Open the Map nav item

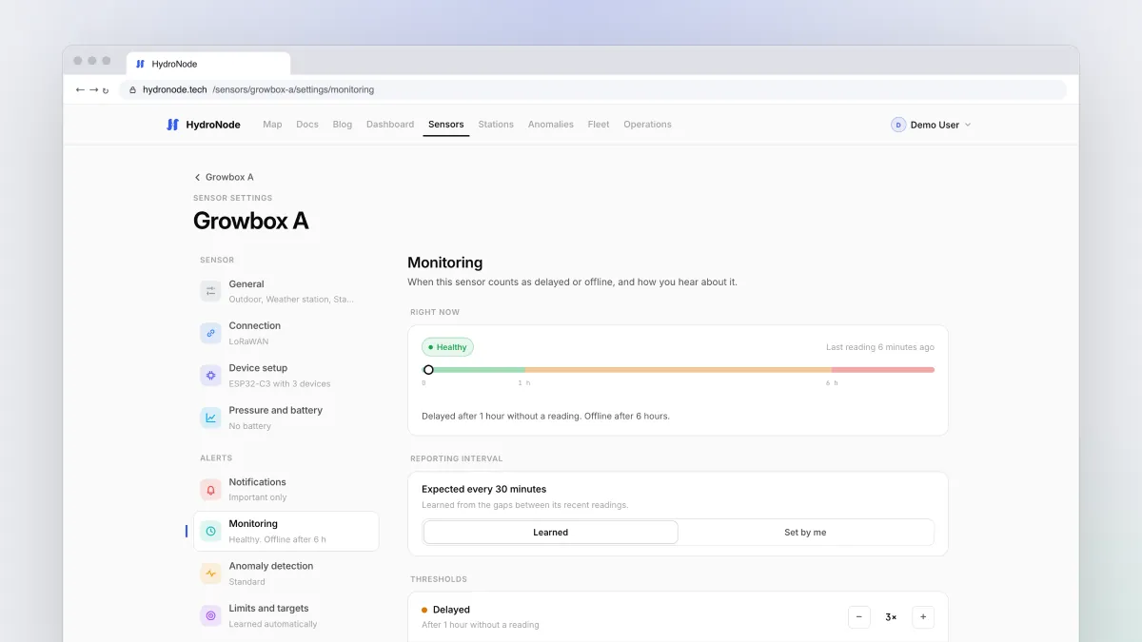272,125
